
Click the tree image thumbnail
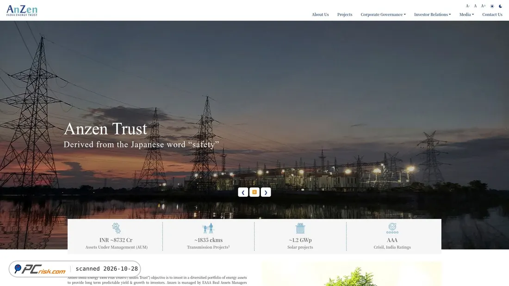click(352, 274)
